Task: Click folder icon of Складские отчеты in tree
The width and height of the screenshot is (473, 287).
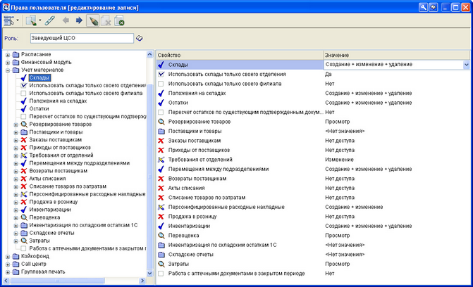Action: 24,233
